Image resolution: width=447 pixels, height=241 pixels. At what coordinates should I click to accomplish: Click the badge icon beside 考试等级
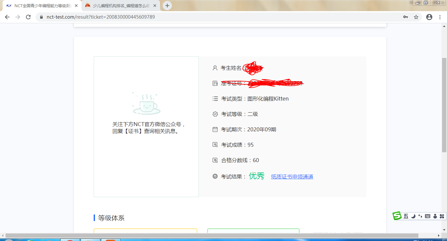point(215,114)
